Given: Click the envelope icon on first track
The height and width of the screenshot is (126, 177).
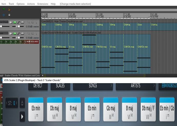Looking at the screenshot, I should tap(19, 23).
